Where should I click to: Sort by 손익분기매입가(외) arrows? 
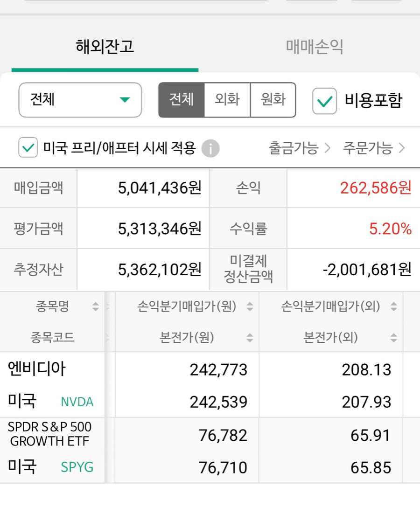tap(393, 306)
